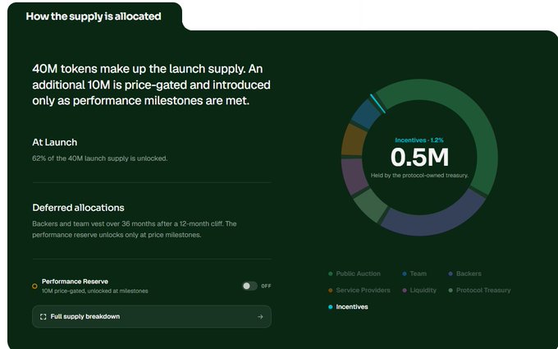The height and width of the screenshot is (349, 558).
Task: Select the How the supply is allocated tab
Action: point(94,16)
